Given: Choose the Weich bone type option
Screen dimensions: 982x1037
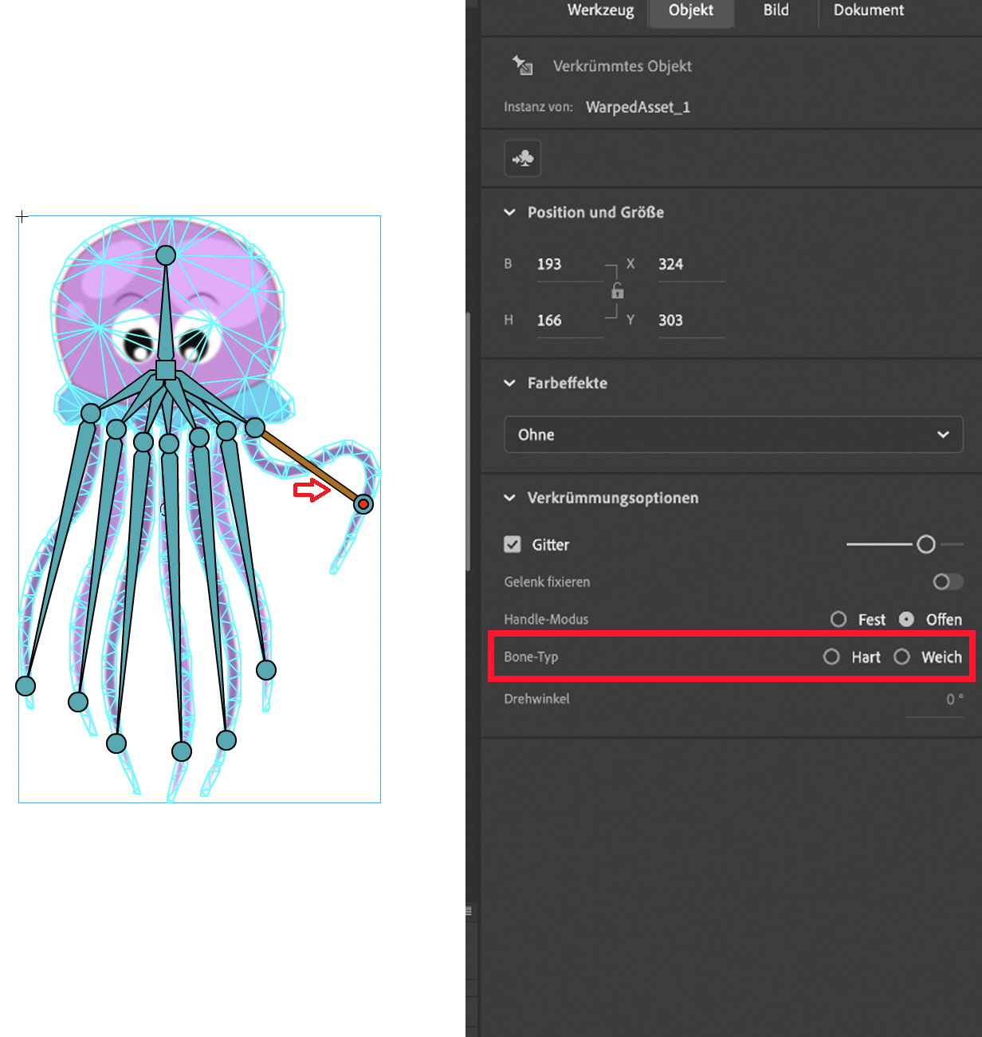Looking at the screenshot, I should point(901,657).
